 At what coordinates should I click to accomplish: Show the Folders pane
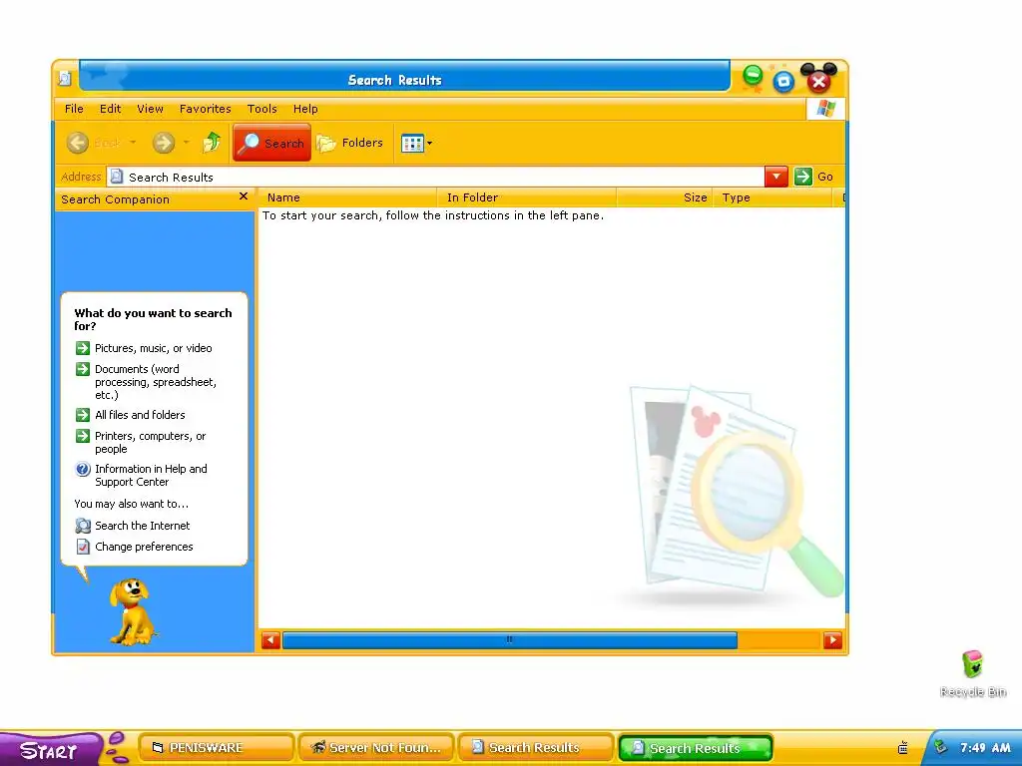pyautogui.click(x=350, y=143)
